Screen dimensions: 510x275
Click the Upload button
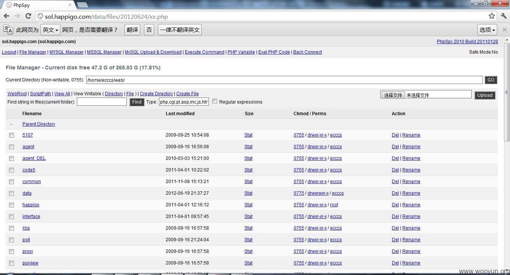click(x=485, y=95)
